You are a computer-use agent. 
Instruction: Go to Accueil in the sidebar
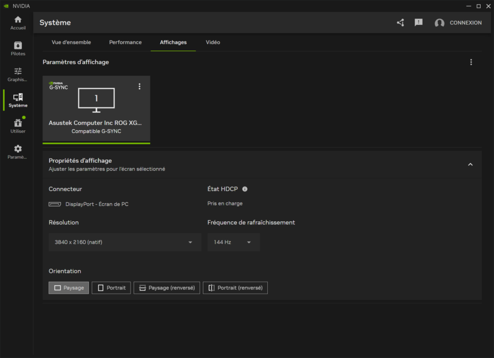18,23
